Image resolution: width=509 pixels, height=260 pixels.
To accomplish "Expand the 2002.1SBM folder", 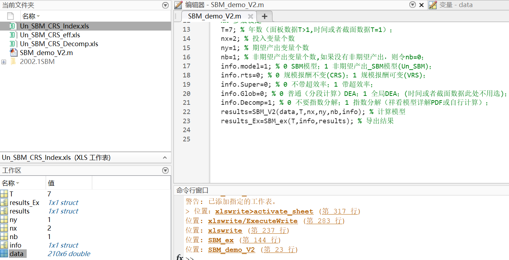I will click(x=4, y=62).
